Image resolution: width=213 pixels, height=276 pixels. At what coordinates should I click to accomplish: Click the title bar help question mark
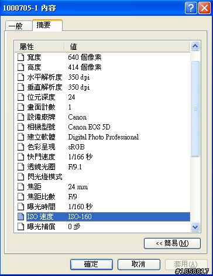tap(191, 8)
